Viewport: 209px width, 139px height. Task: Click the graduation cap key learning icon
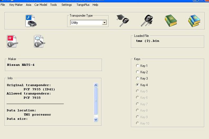tap(123, 21)
